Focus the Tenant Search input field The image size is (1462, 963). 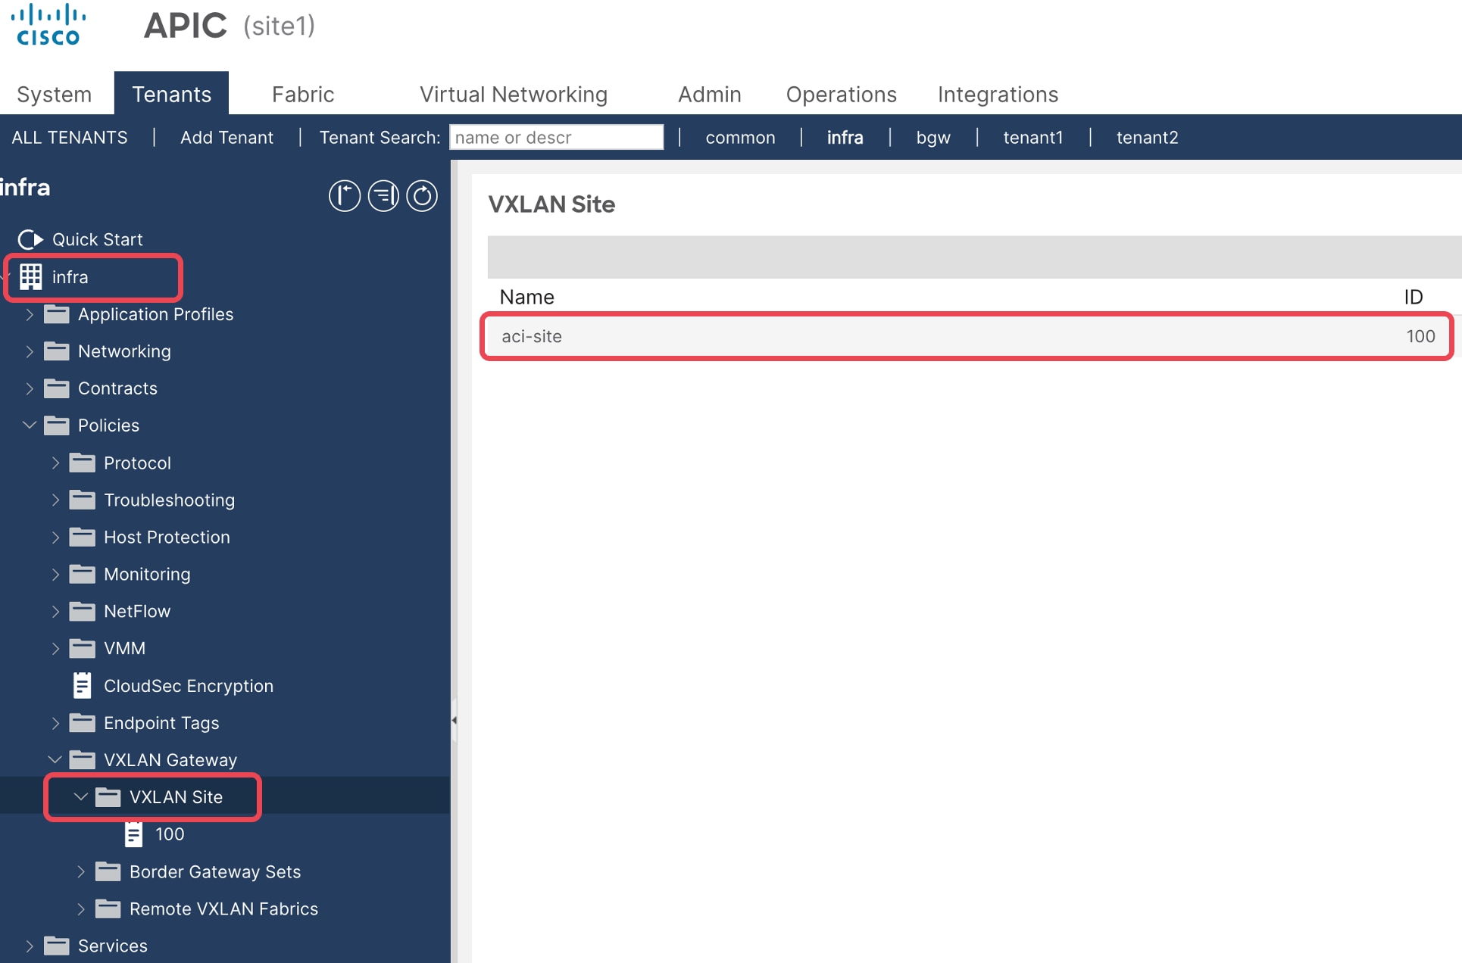(556, 137)
